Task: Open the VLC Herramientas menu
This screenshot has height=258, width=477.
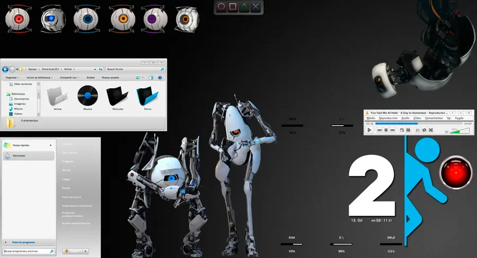Action: click(x=434, y=118)
